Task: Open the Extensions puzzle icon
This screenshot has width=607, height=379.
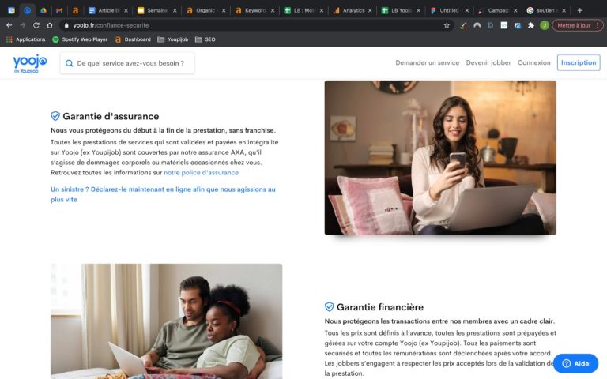Action: pyautogui.click(x=531, y=25)
